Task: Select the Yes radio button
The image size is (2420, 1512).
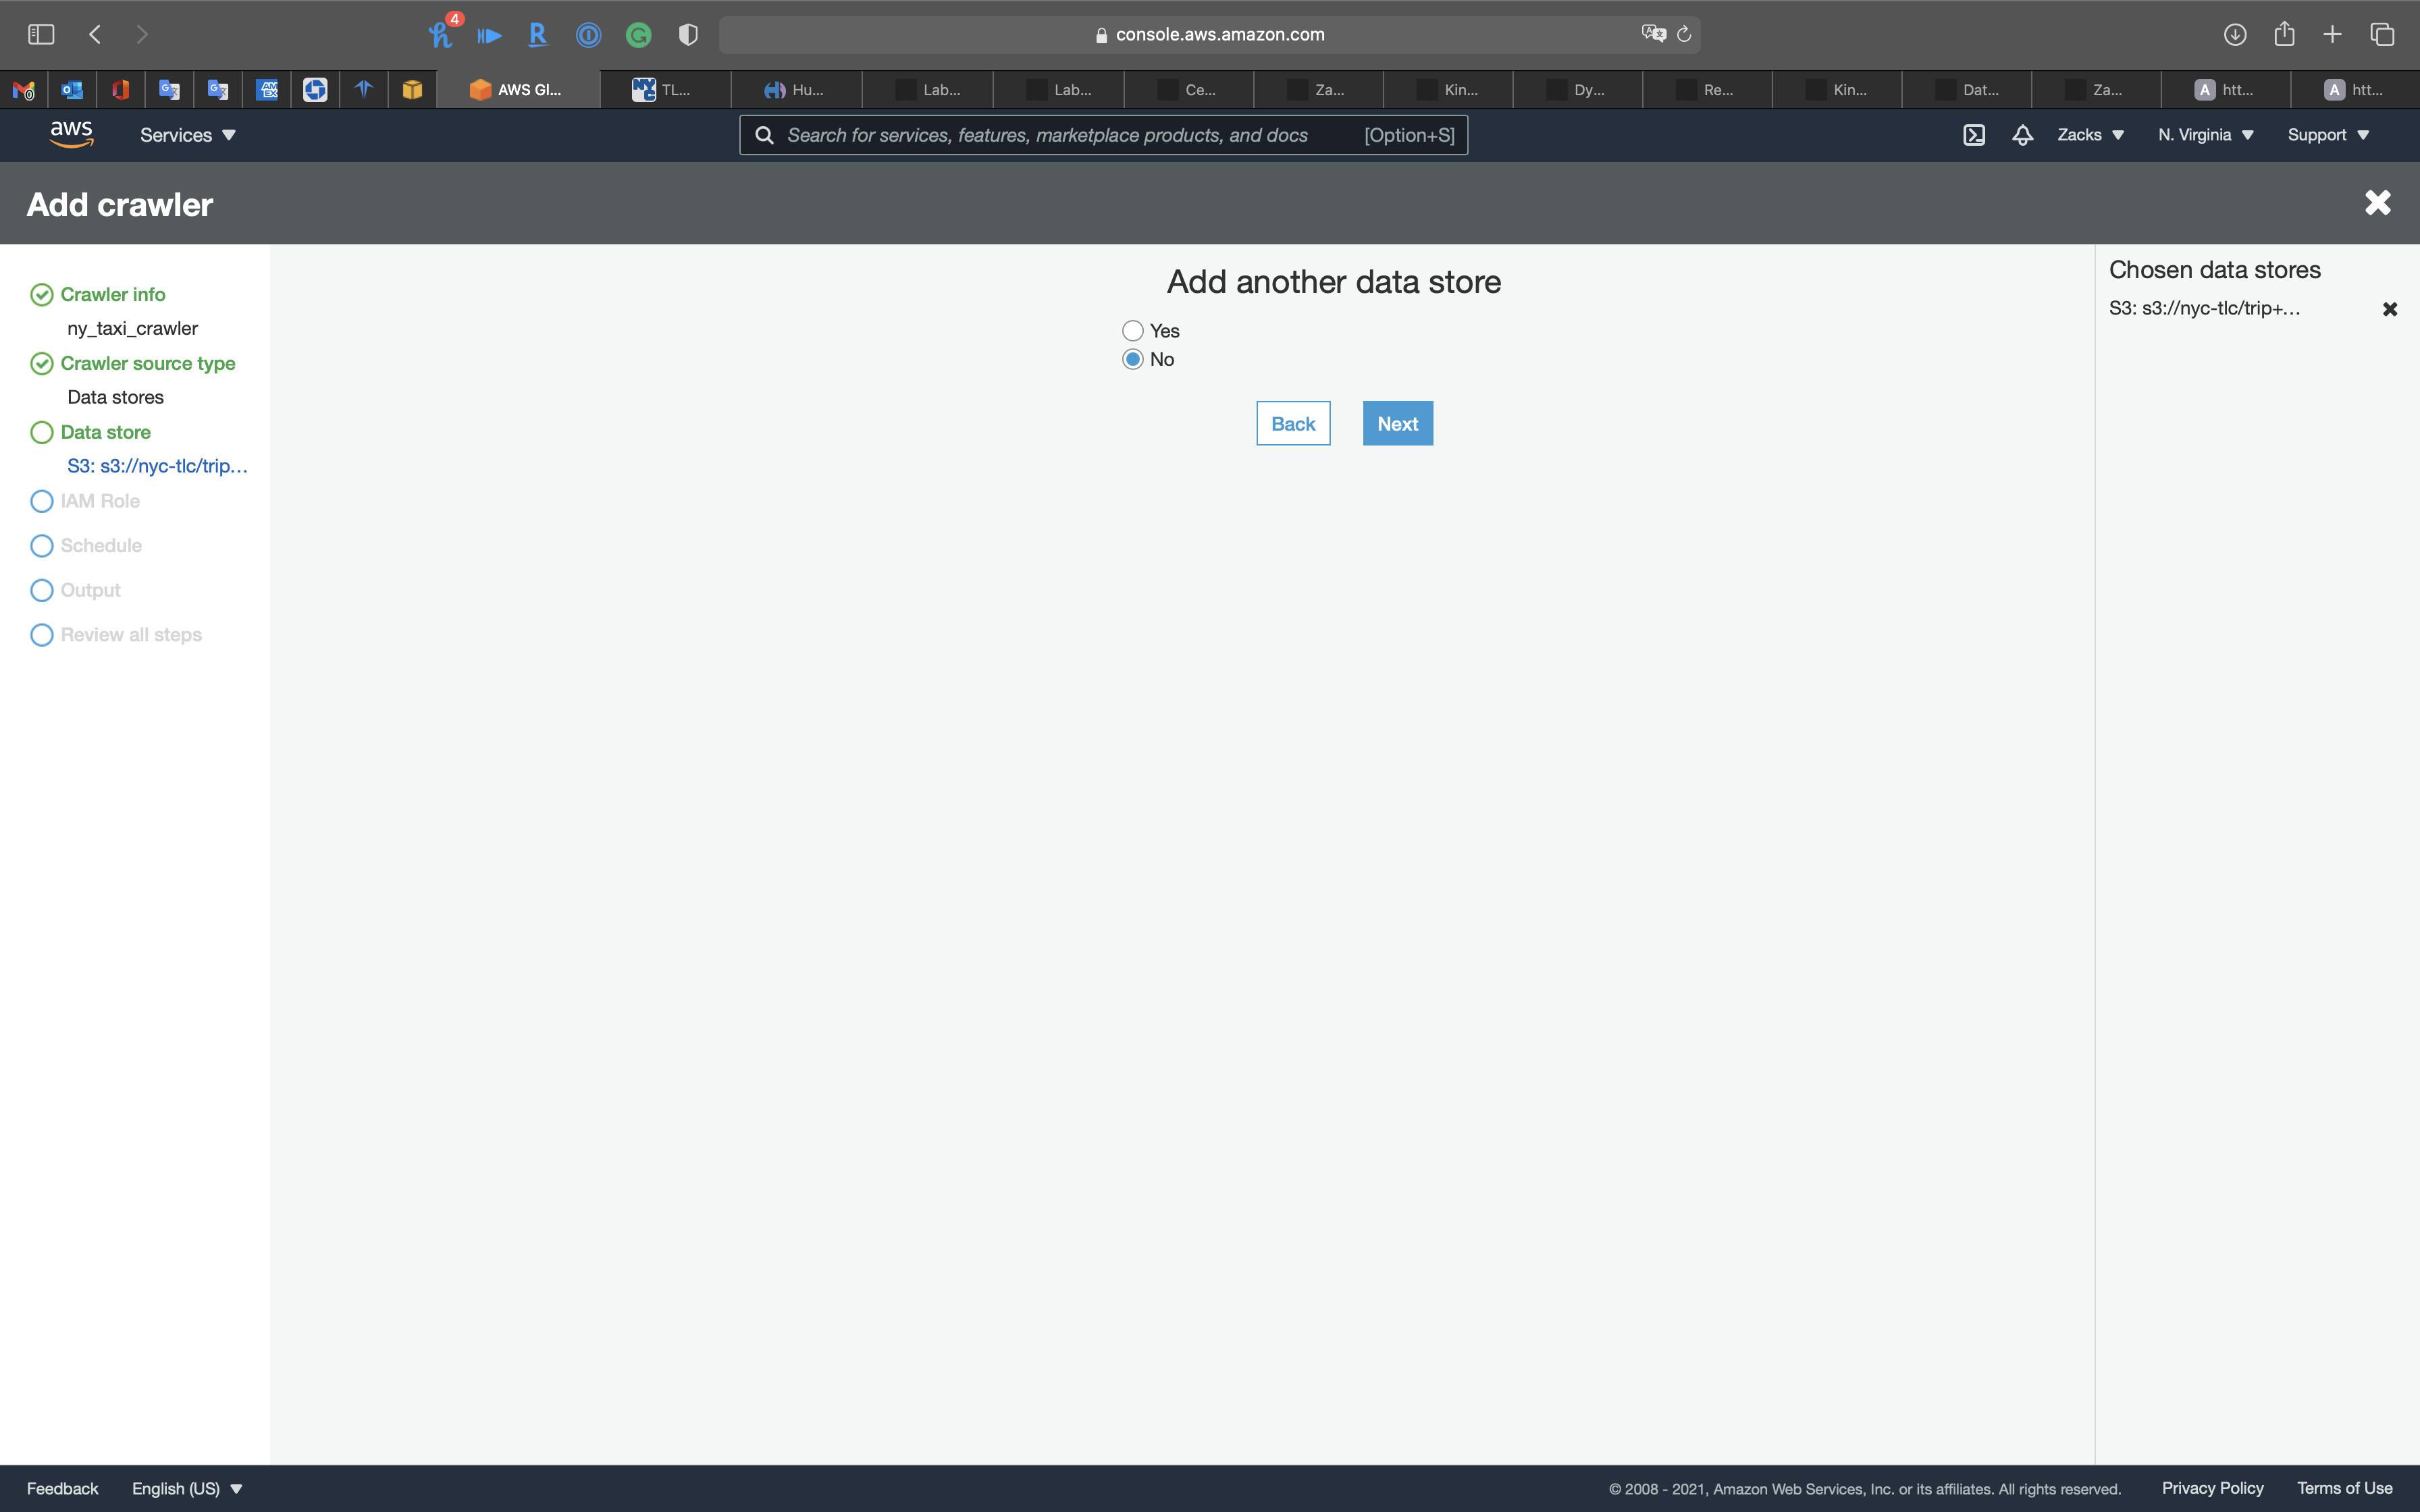Action: click(1132, 331)
